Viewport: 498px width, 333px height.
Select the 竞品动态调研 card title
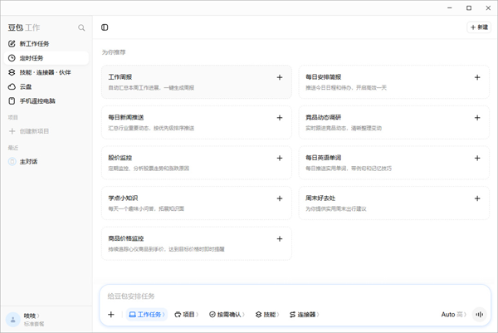tap(323, 117)
